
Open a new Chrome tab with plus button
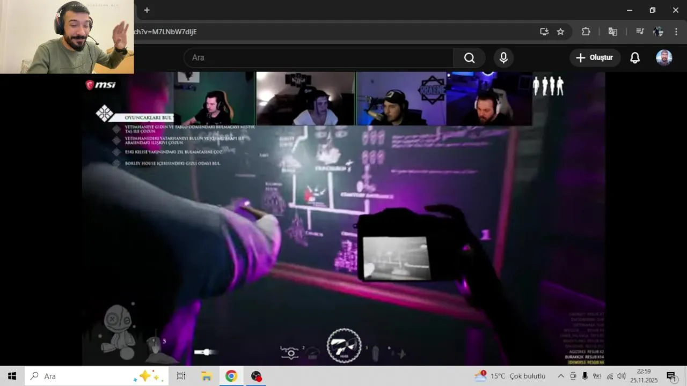147,10
